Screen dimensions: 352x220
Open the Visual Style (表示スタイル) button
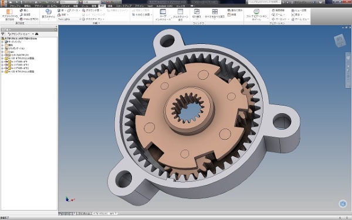(x=48, y=14)
